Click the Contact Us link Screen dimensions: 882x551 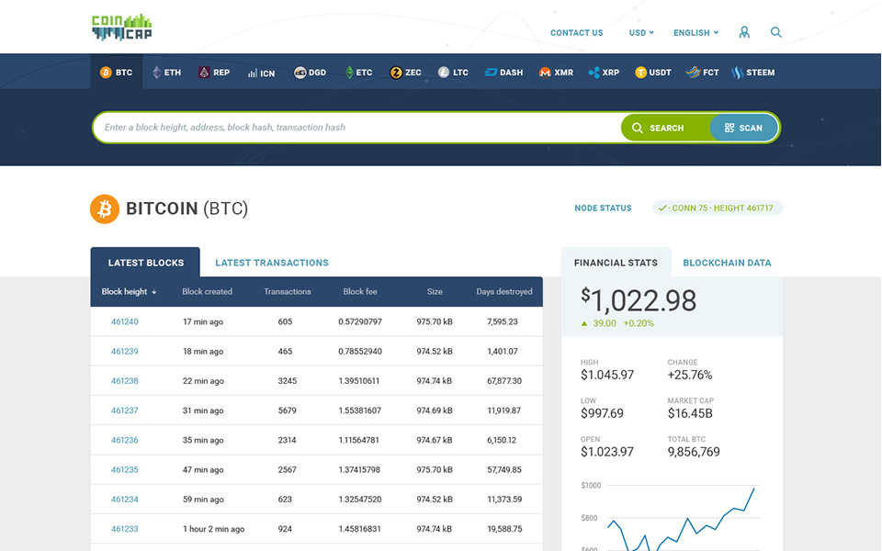point(576,32)
